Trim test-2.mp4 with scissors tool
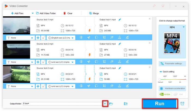The image size is (191, 111). 89,62
